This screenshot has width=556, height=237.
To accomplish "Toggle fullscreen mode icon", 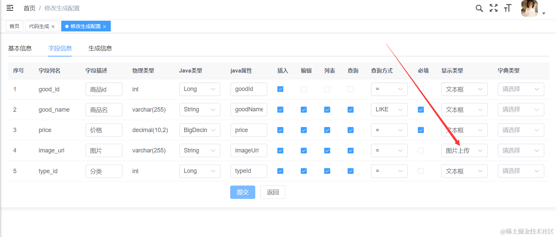I will [493, 8].
